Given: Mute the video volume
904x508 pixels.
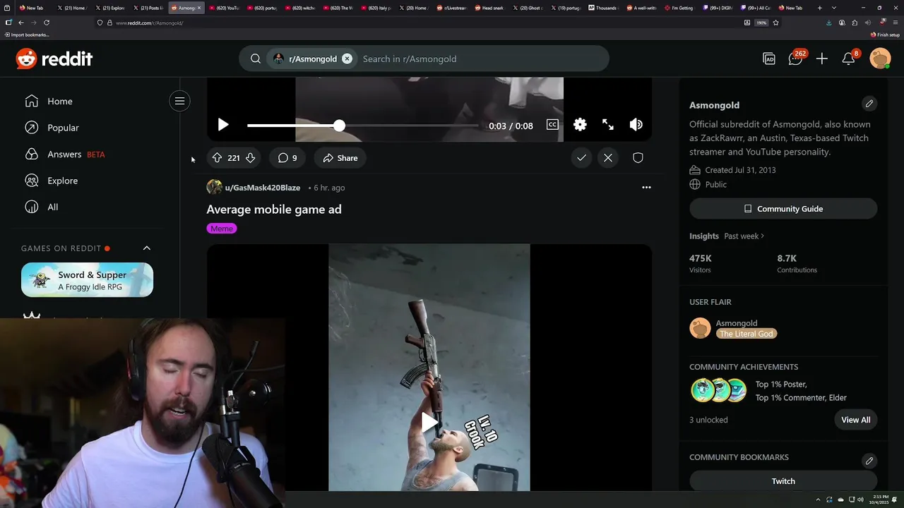Looking at the screenshot, I should coord(636,125).
